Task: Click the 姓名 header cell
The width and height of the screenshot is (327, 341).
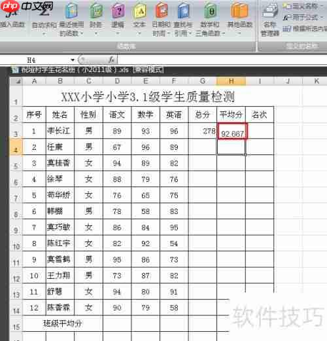Action: 60,115
